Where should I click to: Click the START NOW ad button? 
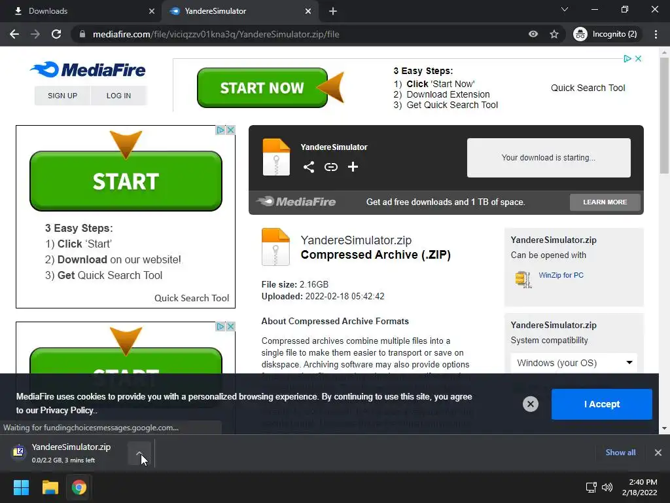pos(262,88)
